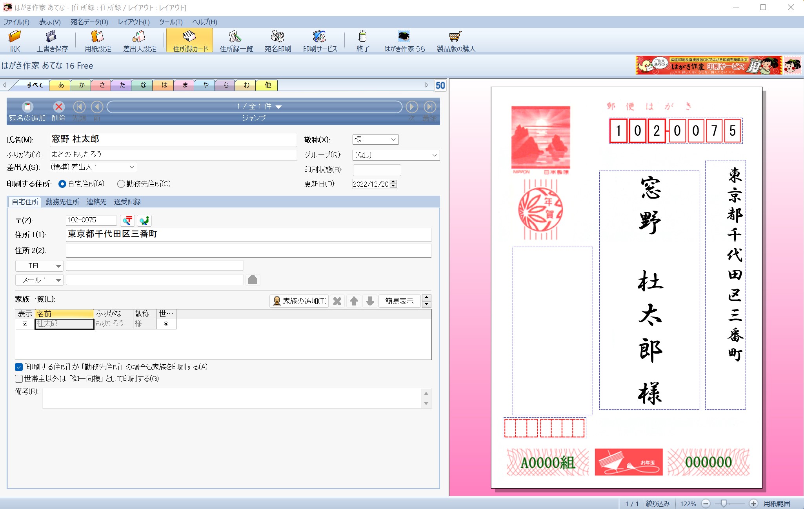Click the red 削除 delete icon

point(58,107)
